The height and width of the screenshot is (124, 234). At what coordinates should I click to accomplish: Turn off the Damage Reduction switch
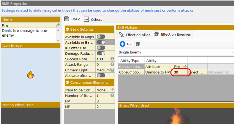coord(101,53)
